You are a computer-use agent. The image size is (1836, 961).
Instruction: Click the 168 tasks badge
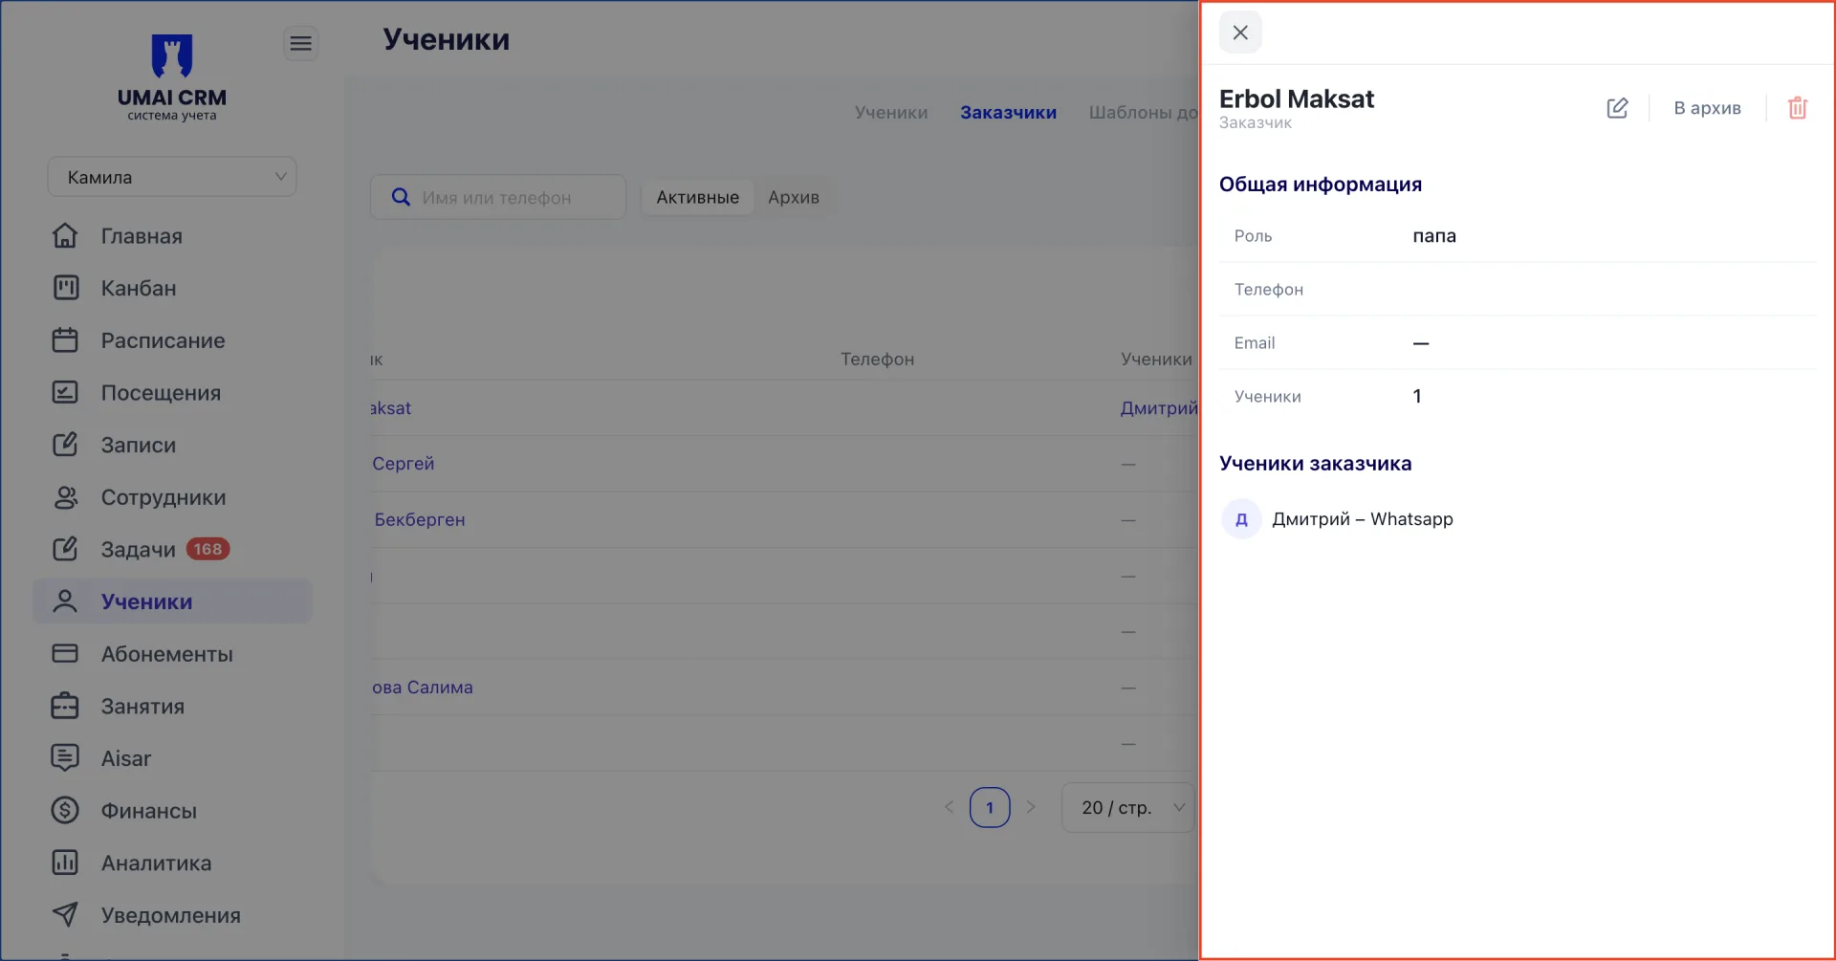pyautogui.click(x=208, y=549)
